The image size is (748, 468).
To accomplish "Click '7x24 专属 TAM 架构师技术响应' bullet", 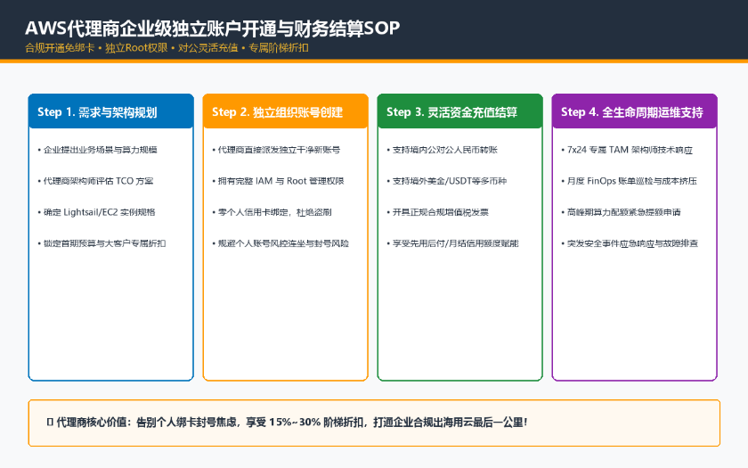I will point(627,150).
